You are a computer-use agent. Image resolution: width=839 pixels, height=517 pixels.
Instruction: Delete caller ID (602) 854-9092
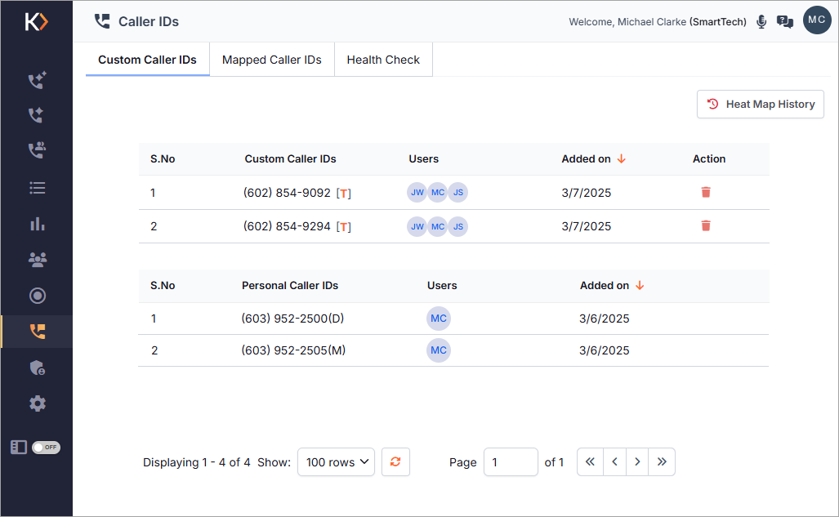click(x=706, y=192)
